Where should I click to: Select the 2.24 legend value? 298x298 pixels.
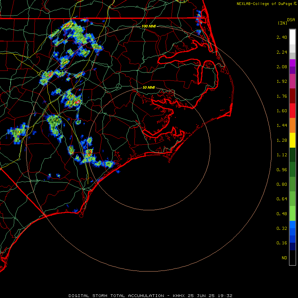[282, 52]
